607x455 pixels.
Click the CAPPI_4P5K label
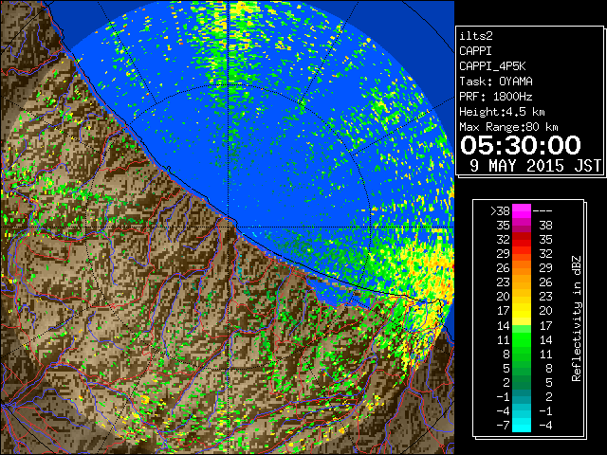(x=492, y=66)
